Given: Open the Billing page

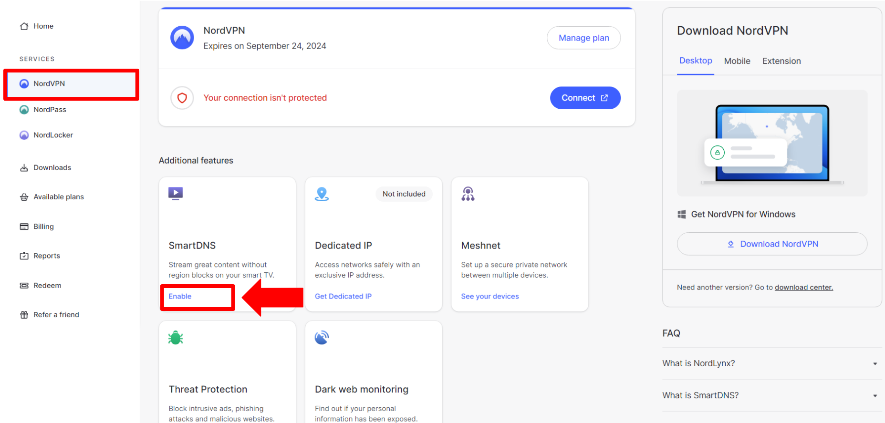Looking at the screenshot, I should pyautogui.click(x=43, y=227).
